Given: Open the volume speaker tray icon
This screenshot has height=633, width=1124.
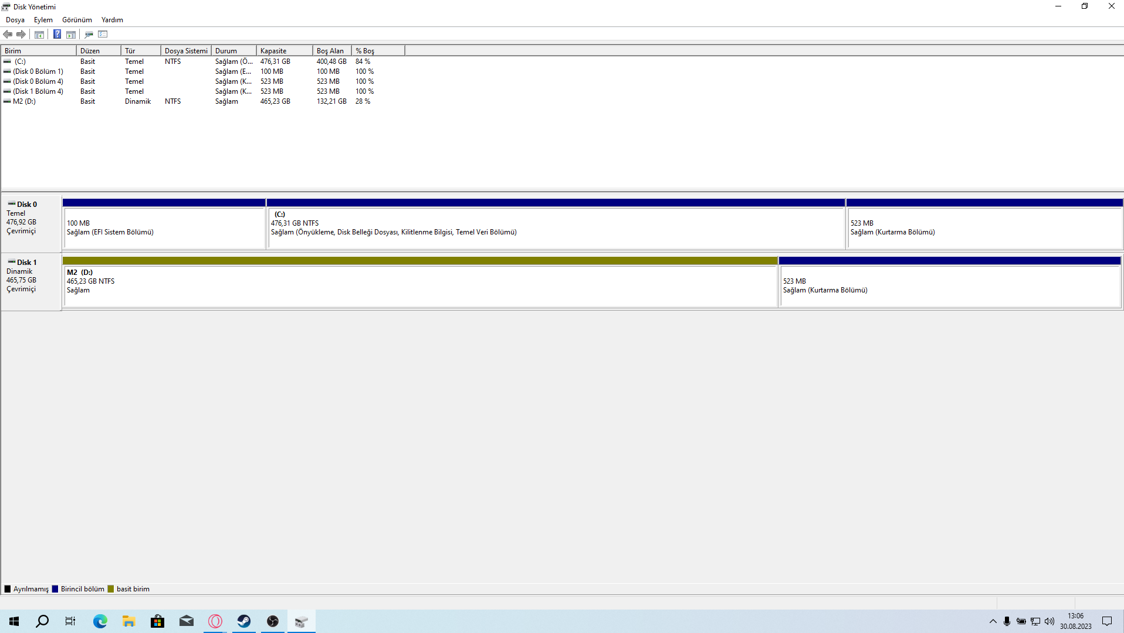Looking at the screenshot, I should [1049, 621].
